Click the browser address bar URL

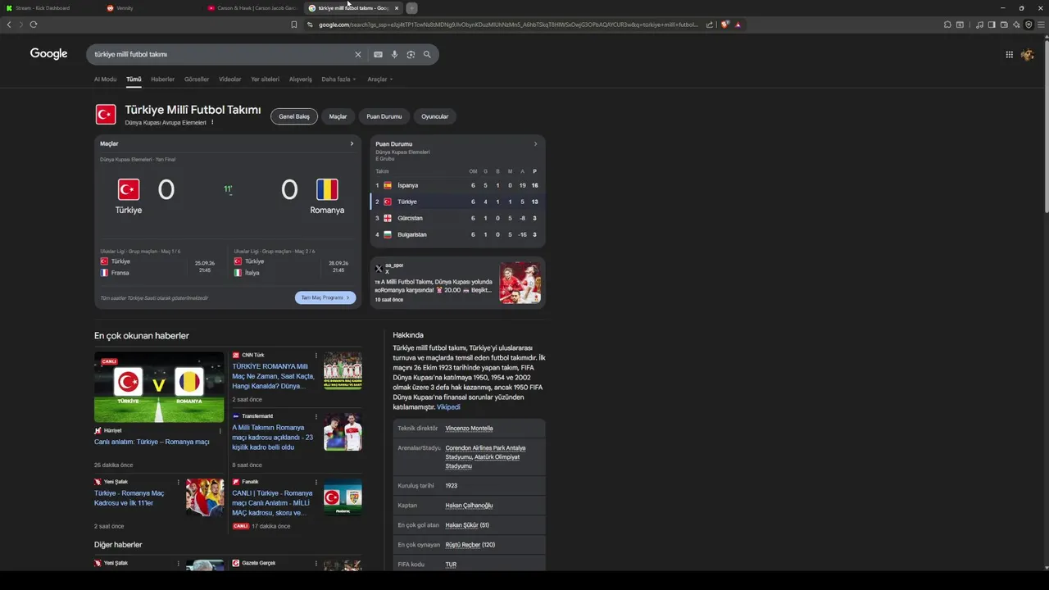pyautogui.click(x=508, y=25)
